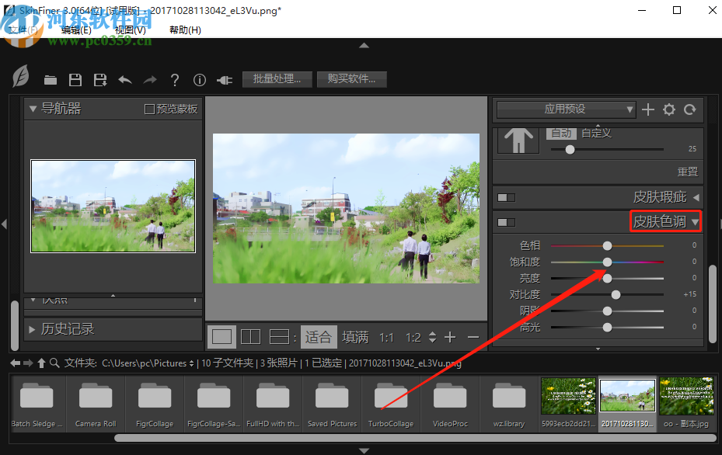
Task: Enable the 预览蒙板 checkbox
Action: point(149,109)
